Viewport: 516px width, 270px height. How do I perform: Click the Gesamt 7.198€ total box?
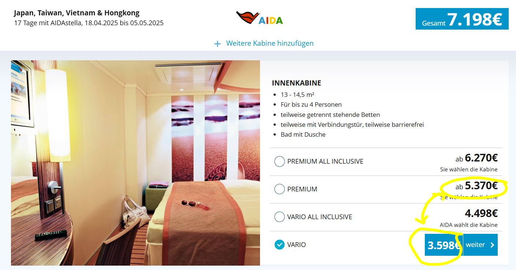pyautogui.click(x=462, y=19)
